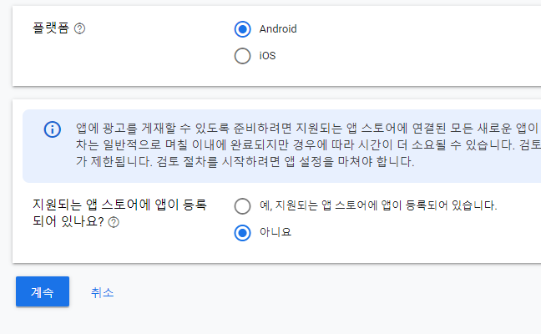Select the 아니요 radio button

(x=243, y=233)
